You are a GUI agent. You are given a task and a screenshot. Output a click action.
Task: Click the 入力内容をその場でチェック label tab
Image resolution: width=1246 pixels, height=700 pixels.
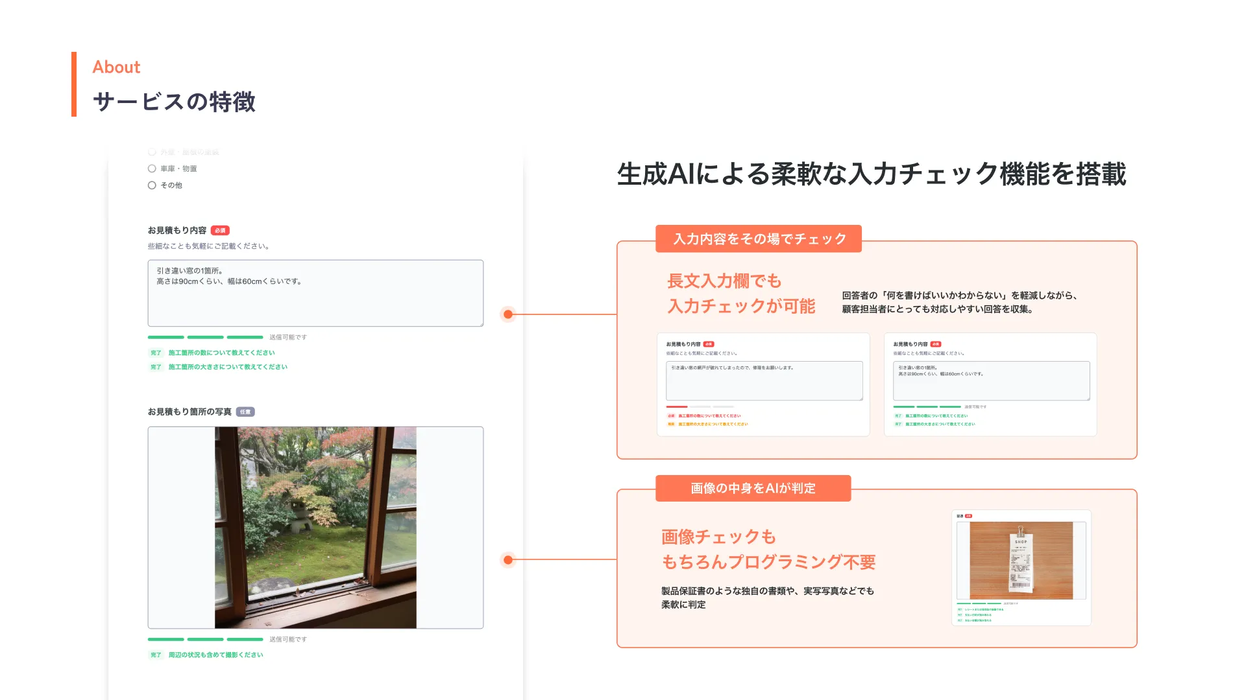pos(759,239)
